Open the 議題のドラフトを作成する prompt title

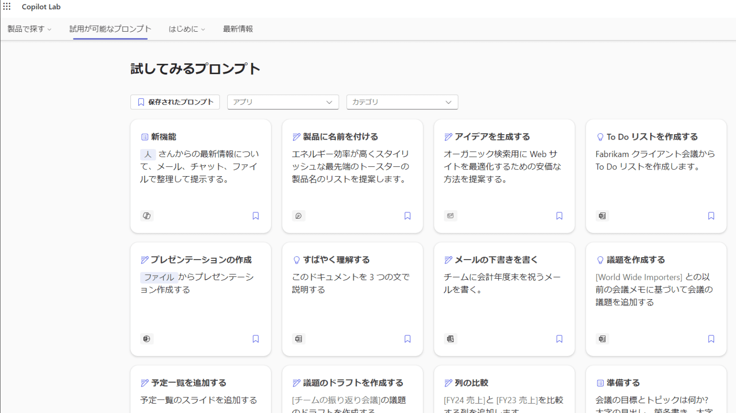(x=353, y=383)
